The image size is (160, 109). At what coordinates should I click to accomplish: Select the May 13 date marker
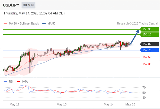(x=62, y=104)
